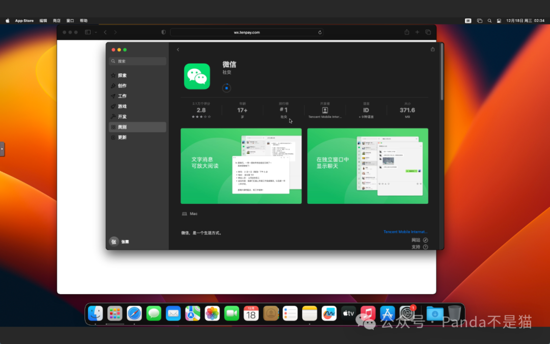Click the App Store page scrollbar

point(442,72)
